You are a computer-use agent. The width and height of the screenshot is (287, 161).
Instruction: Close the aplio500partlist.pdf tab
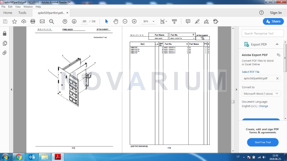(67, 13)
